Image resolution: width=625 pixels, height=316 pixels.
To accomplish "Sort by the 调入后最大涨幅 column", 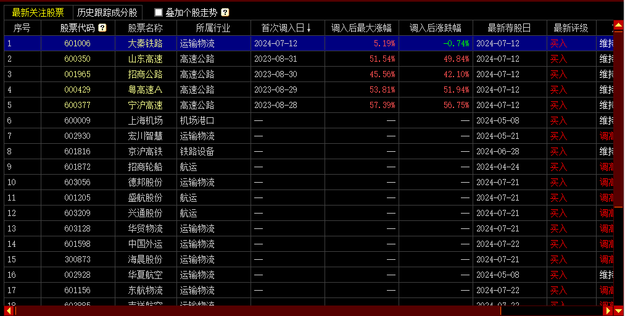I will pyautogui.click(x=361, y=28).
